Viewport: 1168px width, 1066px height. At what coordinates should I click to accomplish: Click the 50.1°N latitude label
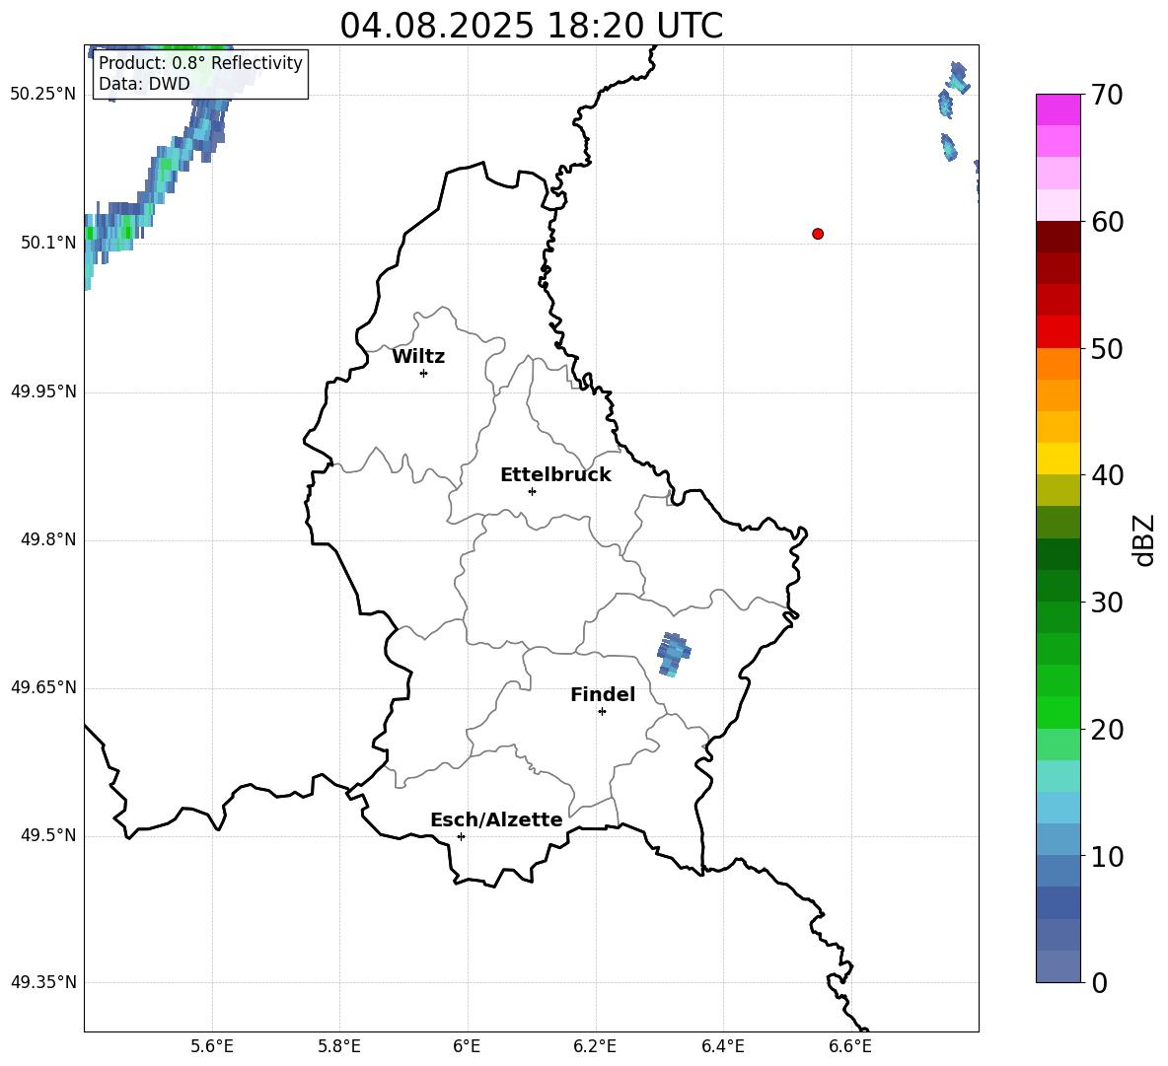(48, 243)
